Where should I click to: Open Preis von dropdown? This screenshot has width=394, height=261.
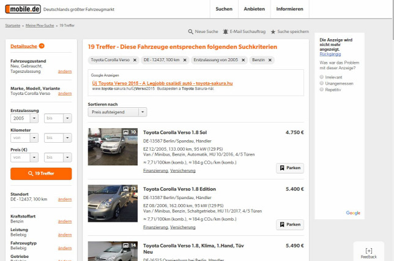24,157
